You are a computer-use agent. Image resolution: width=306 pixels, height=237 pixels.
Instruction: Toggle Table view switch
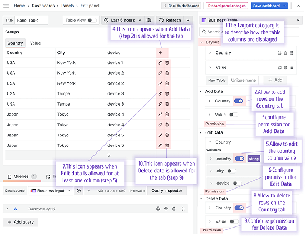coord(92,20)
